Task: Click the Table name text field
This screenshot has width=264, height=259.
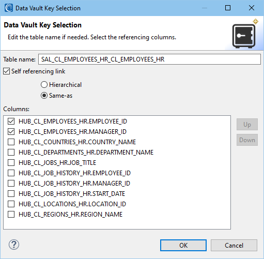Action: coord(149,59)
